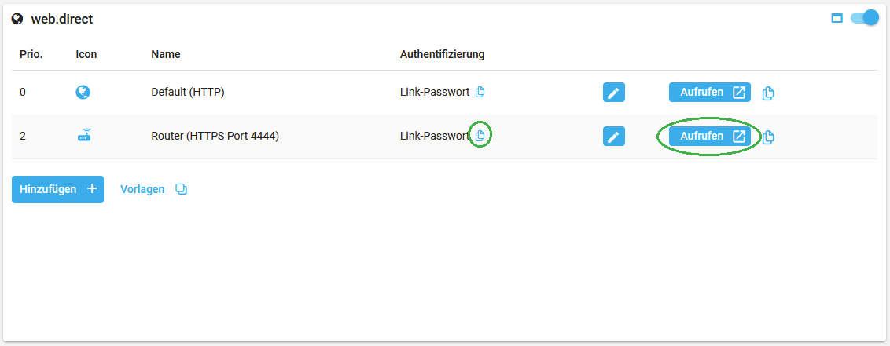Open the window view icon next to toggle
The image size is (890, 346).
coord(837,19)
